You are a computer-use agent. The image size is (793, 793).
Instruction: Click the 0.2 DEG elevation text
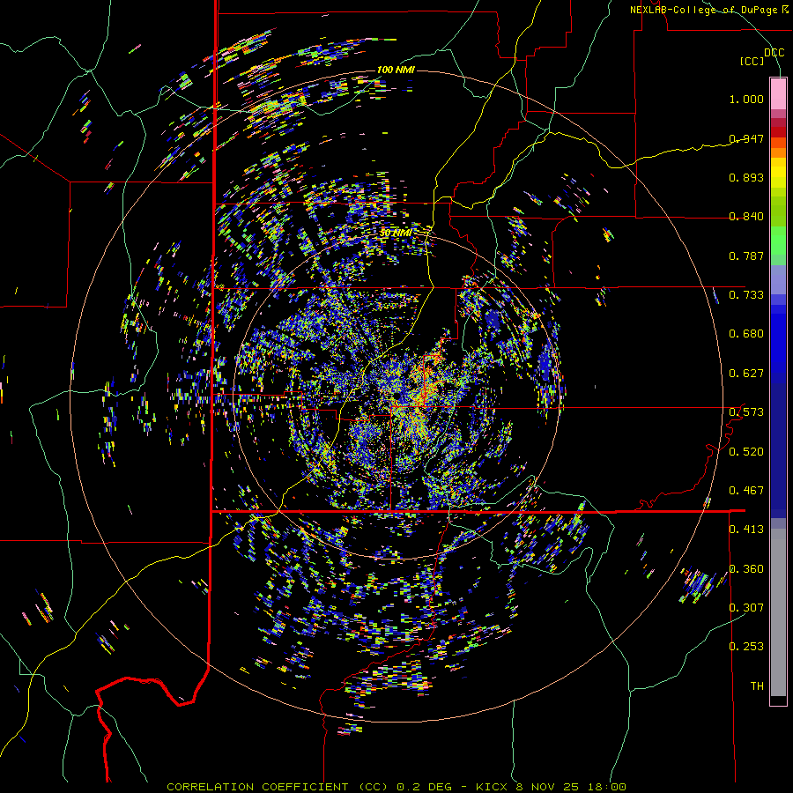[423, 787]
